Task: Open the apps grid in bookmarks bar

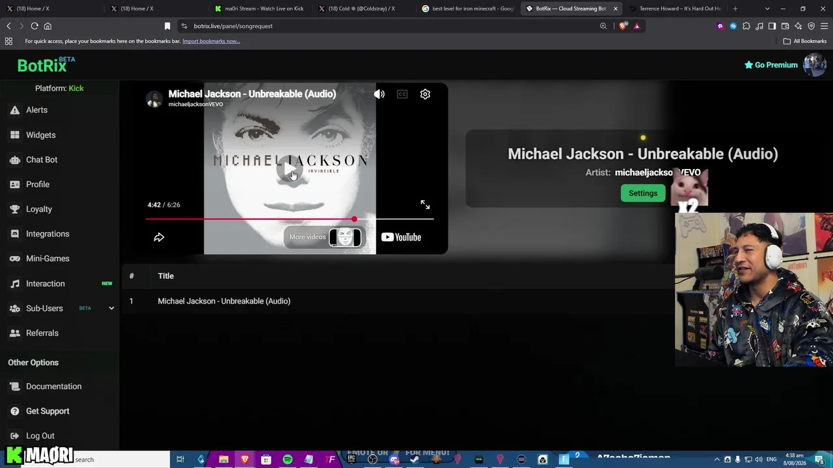Action: (8, 41)
